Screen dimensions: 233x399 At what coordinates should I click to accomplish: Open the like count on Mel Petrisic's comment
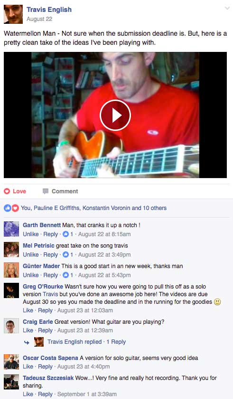68,254
